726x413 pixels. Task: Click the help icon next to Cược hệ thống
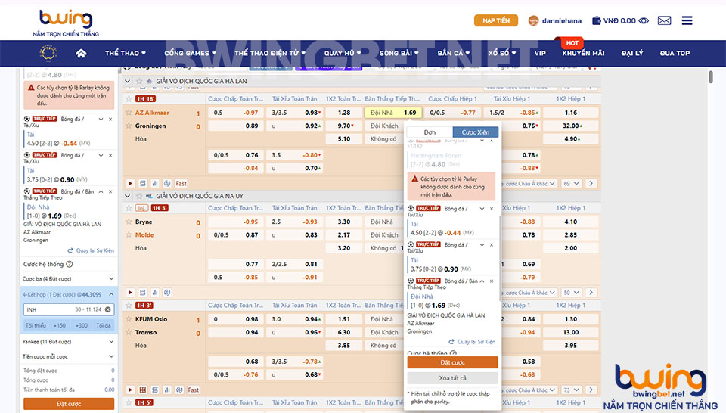pyautogui.click(x=70, y=264)
